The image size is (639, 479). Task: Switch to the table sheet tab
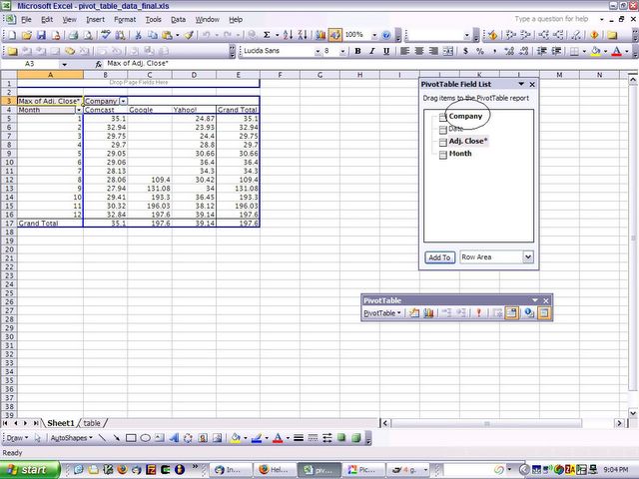[x=92, y=423]
